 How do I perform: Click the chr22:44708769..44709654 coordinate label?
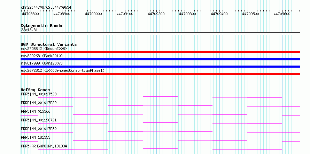(46, 8)
